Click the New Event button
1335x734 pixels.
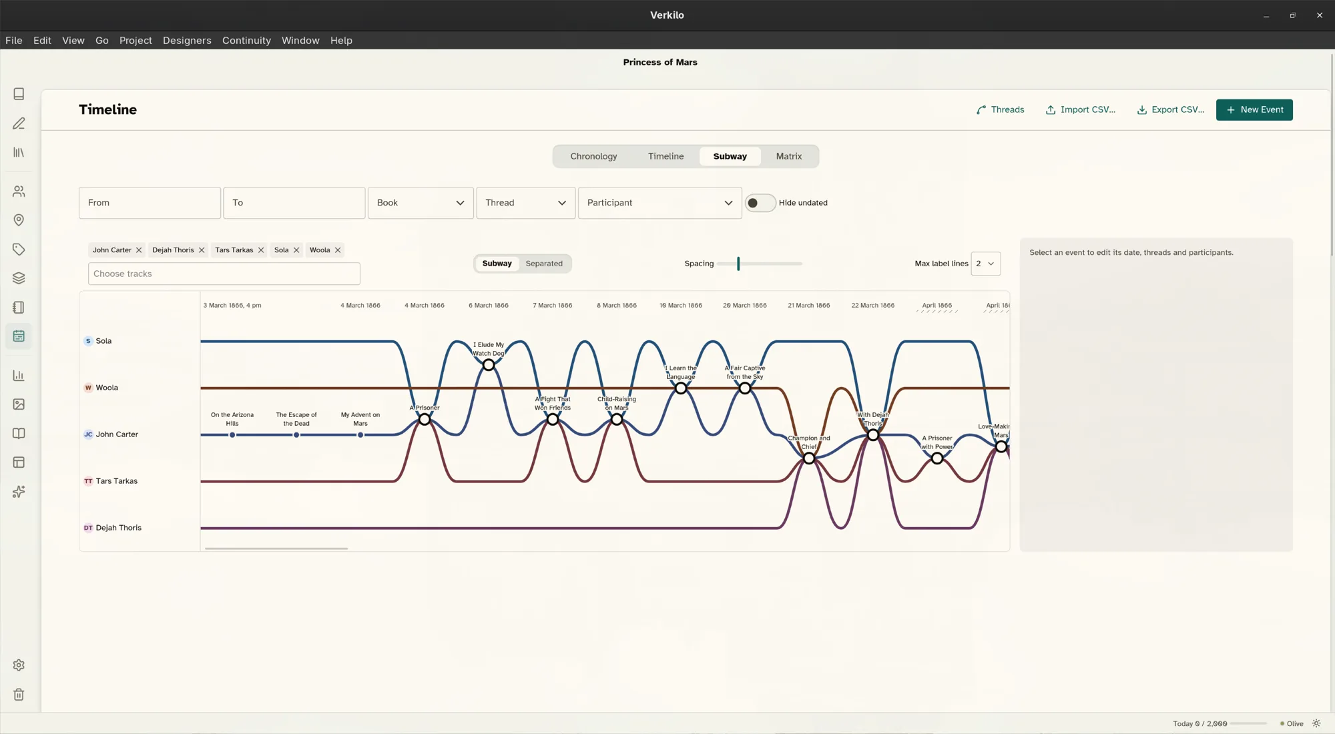[x=1254, y=109]
